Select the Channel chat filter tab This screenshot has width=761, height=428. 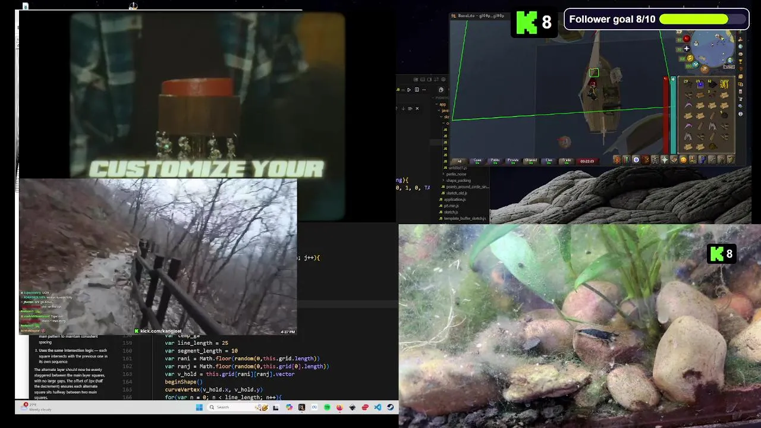[531, 160]
